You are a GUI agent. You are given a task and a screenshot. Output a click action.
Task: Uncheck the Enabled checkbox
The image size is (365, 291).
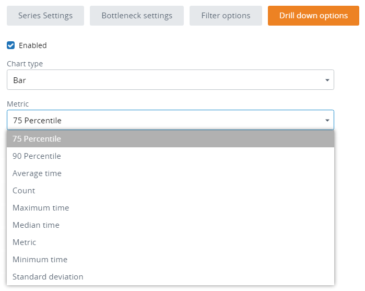[10, 45]
